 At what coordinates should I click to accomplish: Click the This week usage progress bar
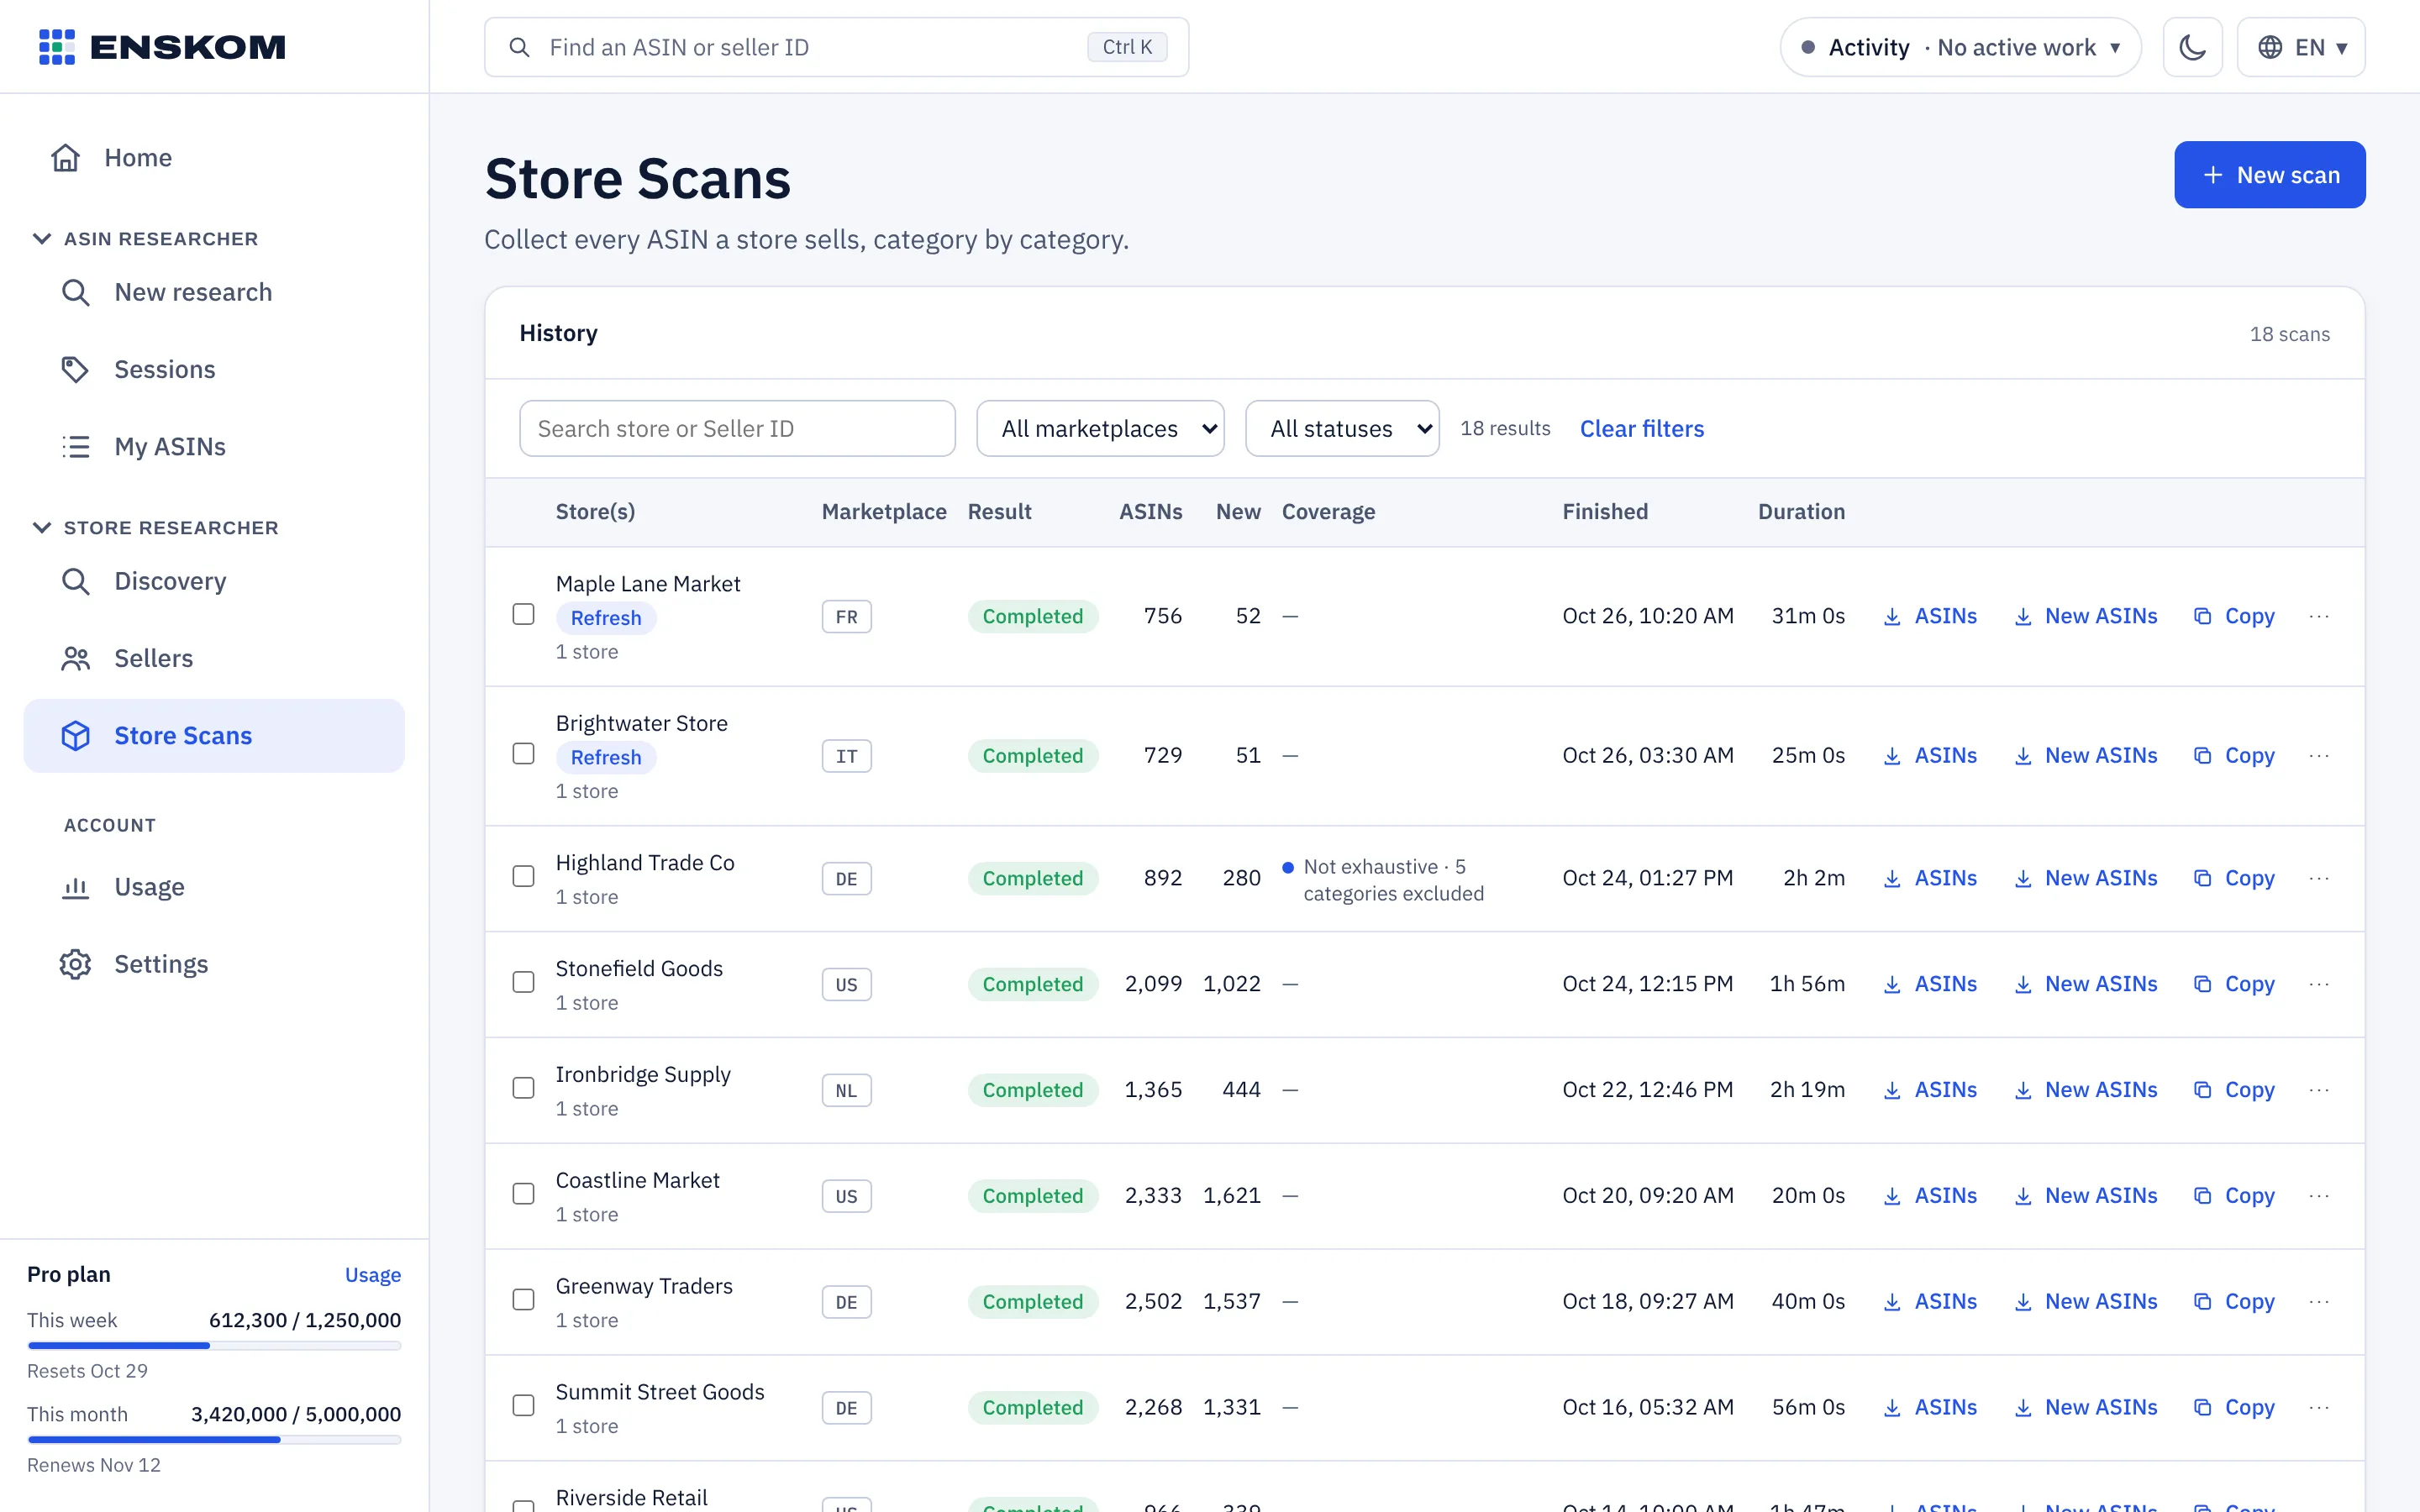214,1346
